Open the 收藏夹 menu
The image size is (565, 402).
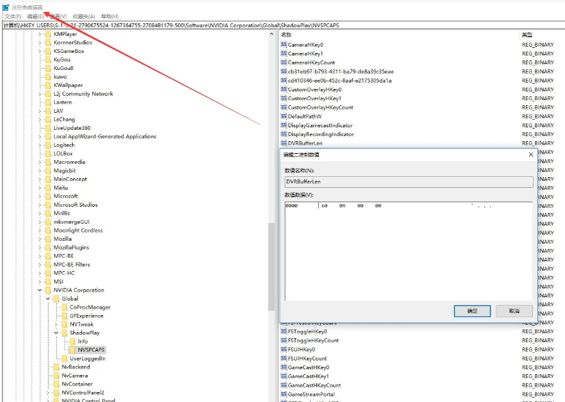[83, 16]
